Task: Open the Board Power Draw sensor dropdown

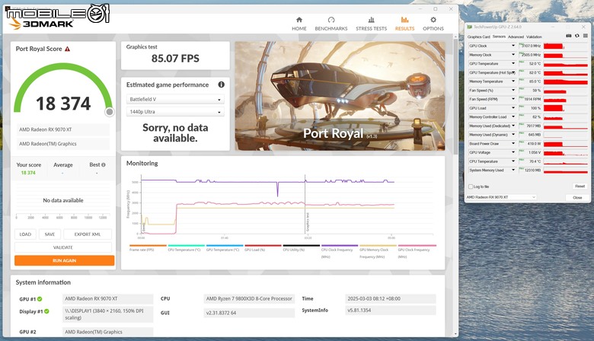Action: point(513,143)
